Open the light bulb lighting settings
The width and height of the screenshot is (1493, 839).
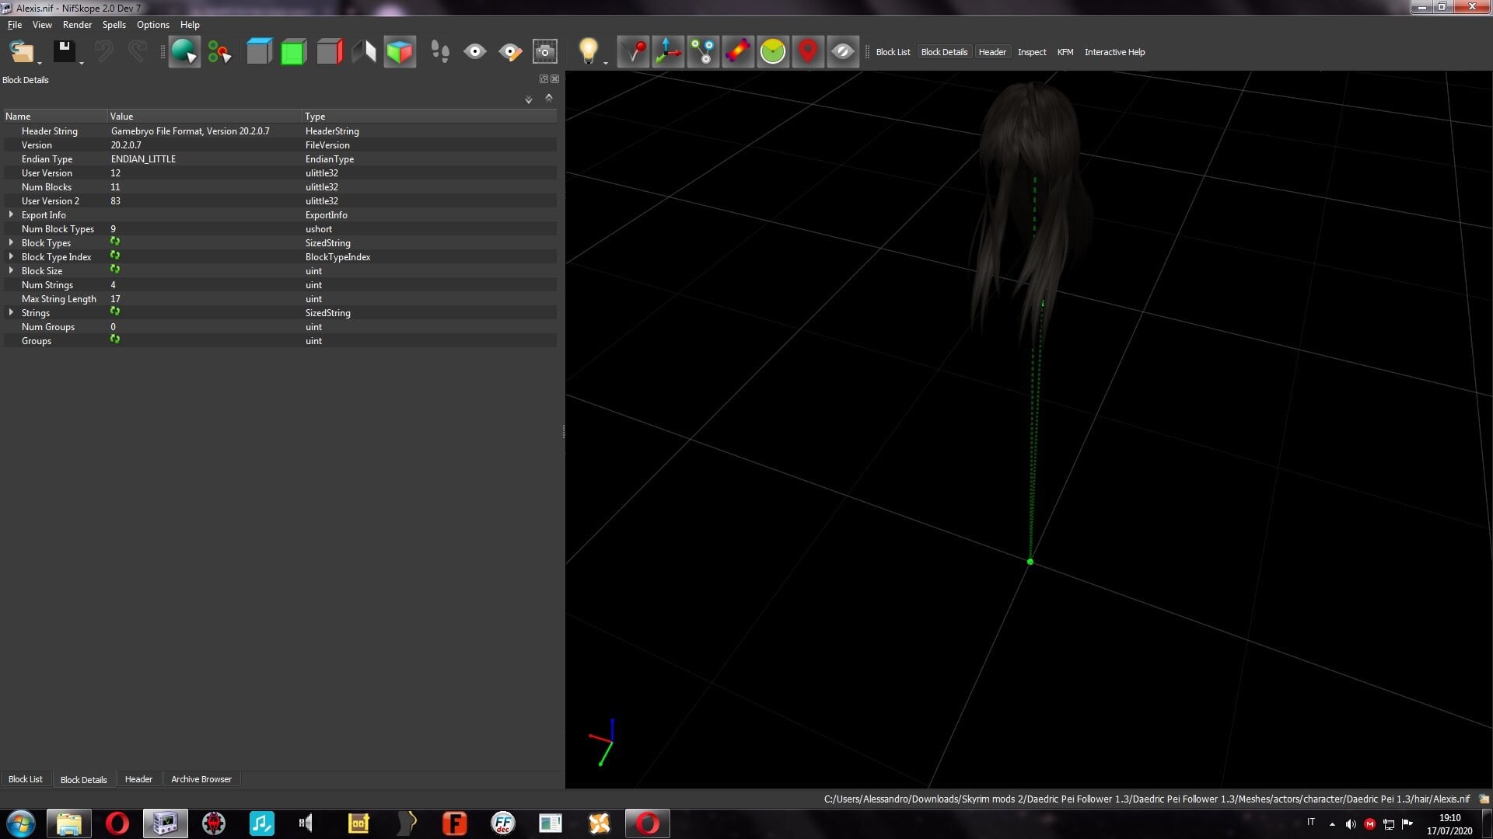click(589, 52)
